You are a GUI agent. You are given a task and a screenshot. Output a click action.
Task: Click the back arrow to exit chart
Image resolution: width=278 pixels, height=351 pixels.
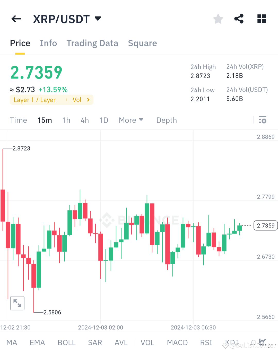(x=16, y=19)
